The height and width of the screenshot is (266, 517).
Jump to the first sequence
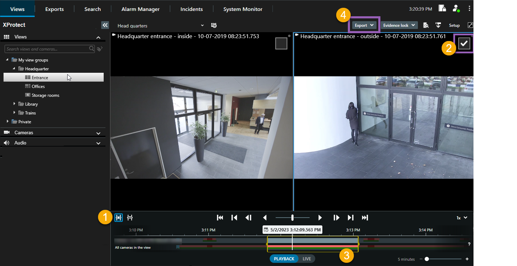[x=220, y=218]
